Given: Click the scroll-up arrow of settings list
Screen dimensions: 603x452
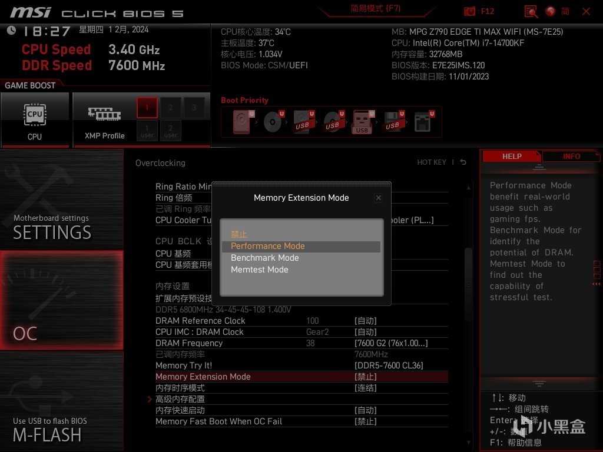Looking at the screenshot, I should tap(468, 188).
